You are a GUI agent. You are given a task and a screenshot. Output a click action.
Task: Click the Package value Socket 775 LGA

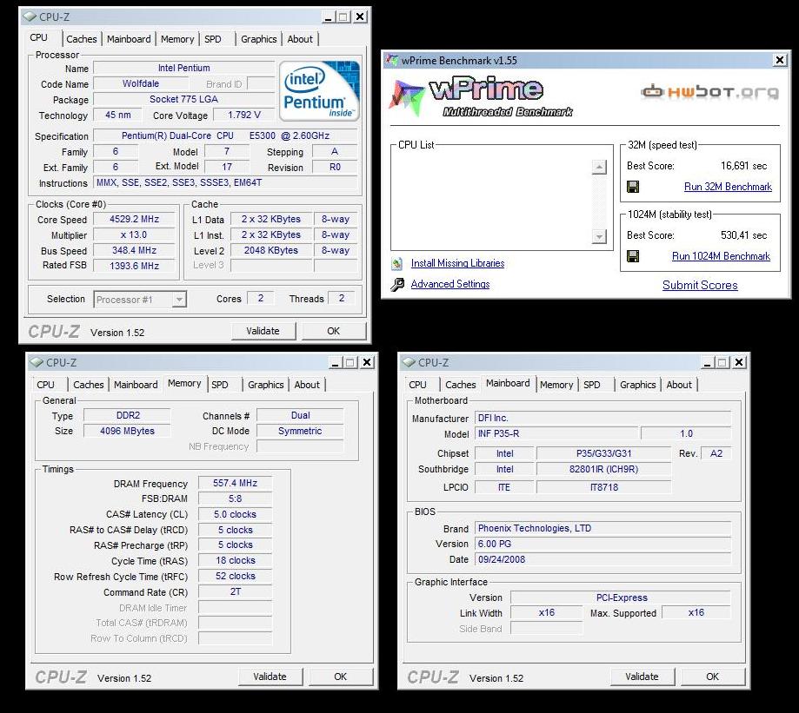click(x=184, y=99)
